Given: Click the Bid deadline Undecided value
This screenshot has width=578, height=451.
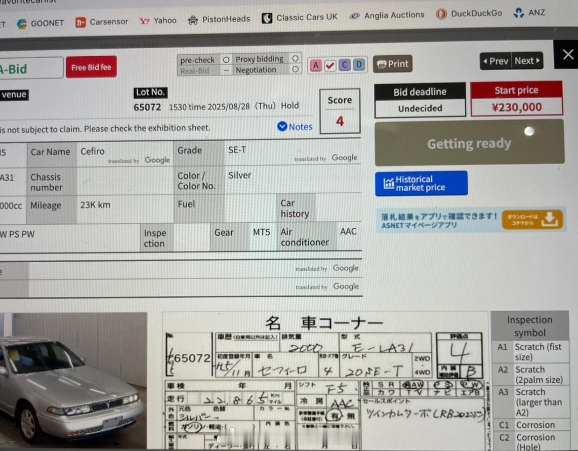Looking at the screenshot, I should coord(420,108).
